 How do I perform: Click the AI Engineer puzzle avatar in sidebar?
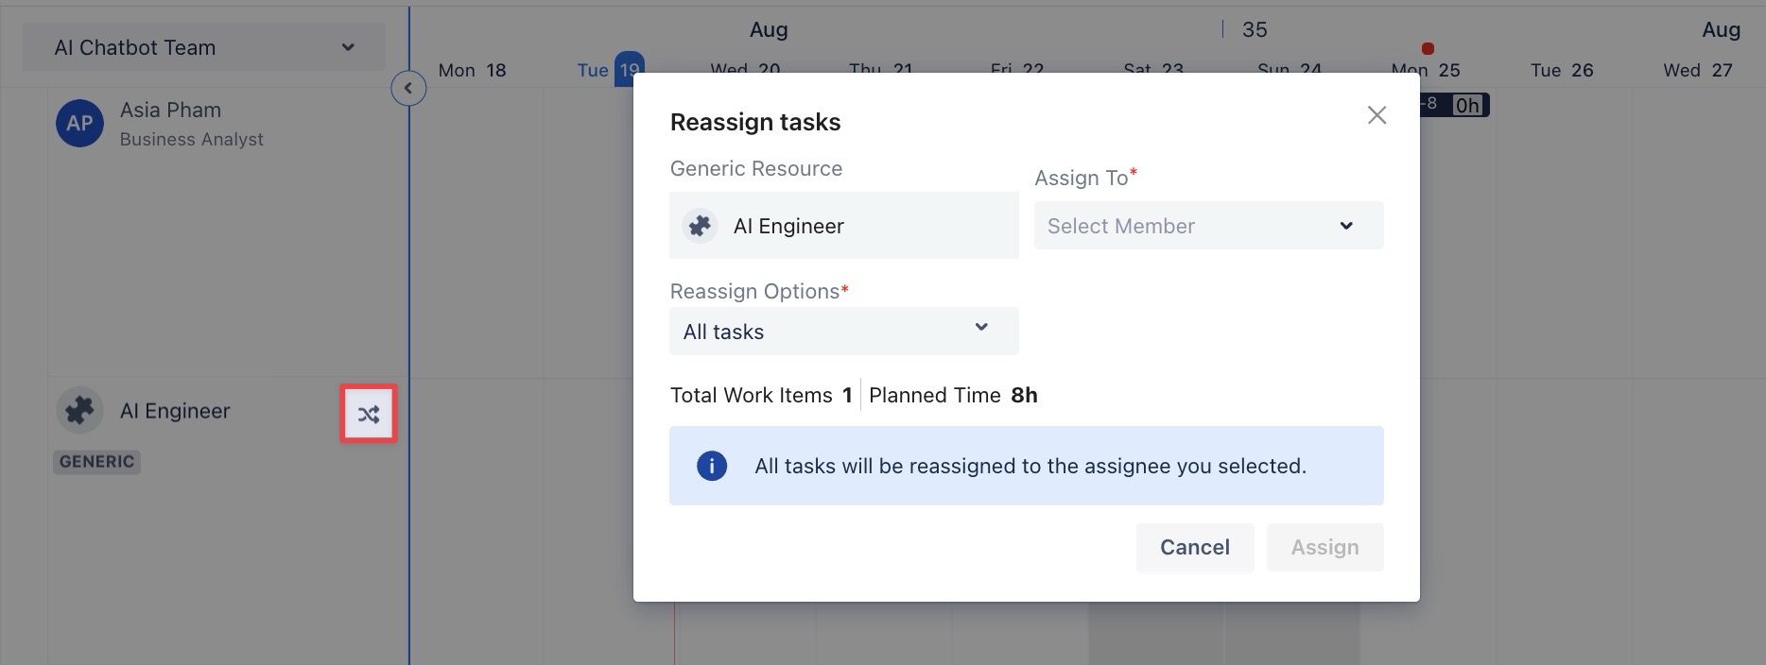[79, 411]
